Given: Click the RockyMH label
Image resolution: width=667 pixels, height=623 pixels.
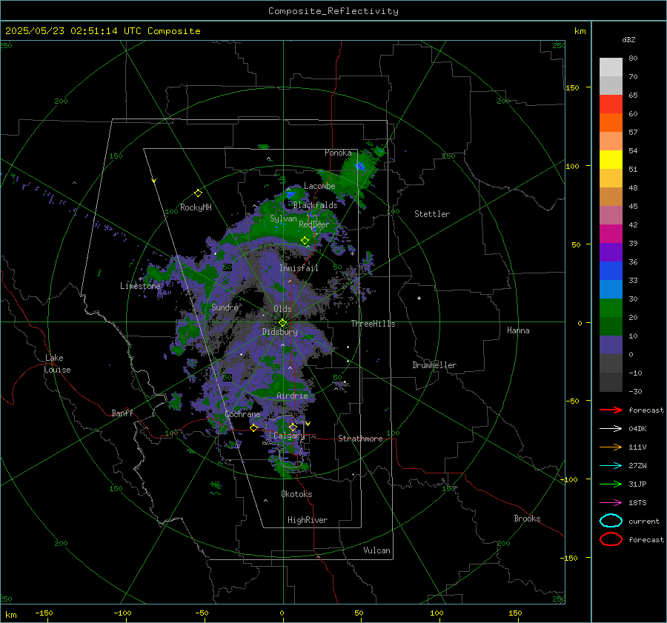Looking at the screenshot, I should click(196, 207).
